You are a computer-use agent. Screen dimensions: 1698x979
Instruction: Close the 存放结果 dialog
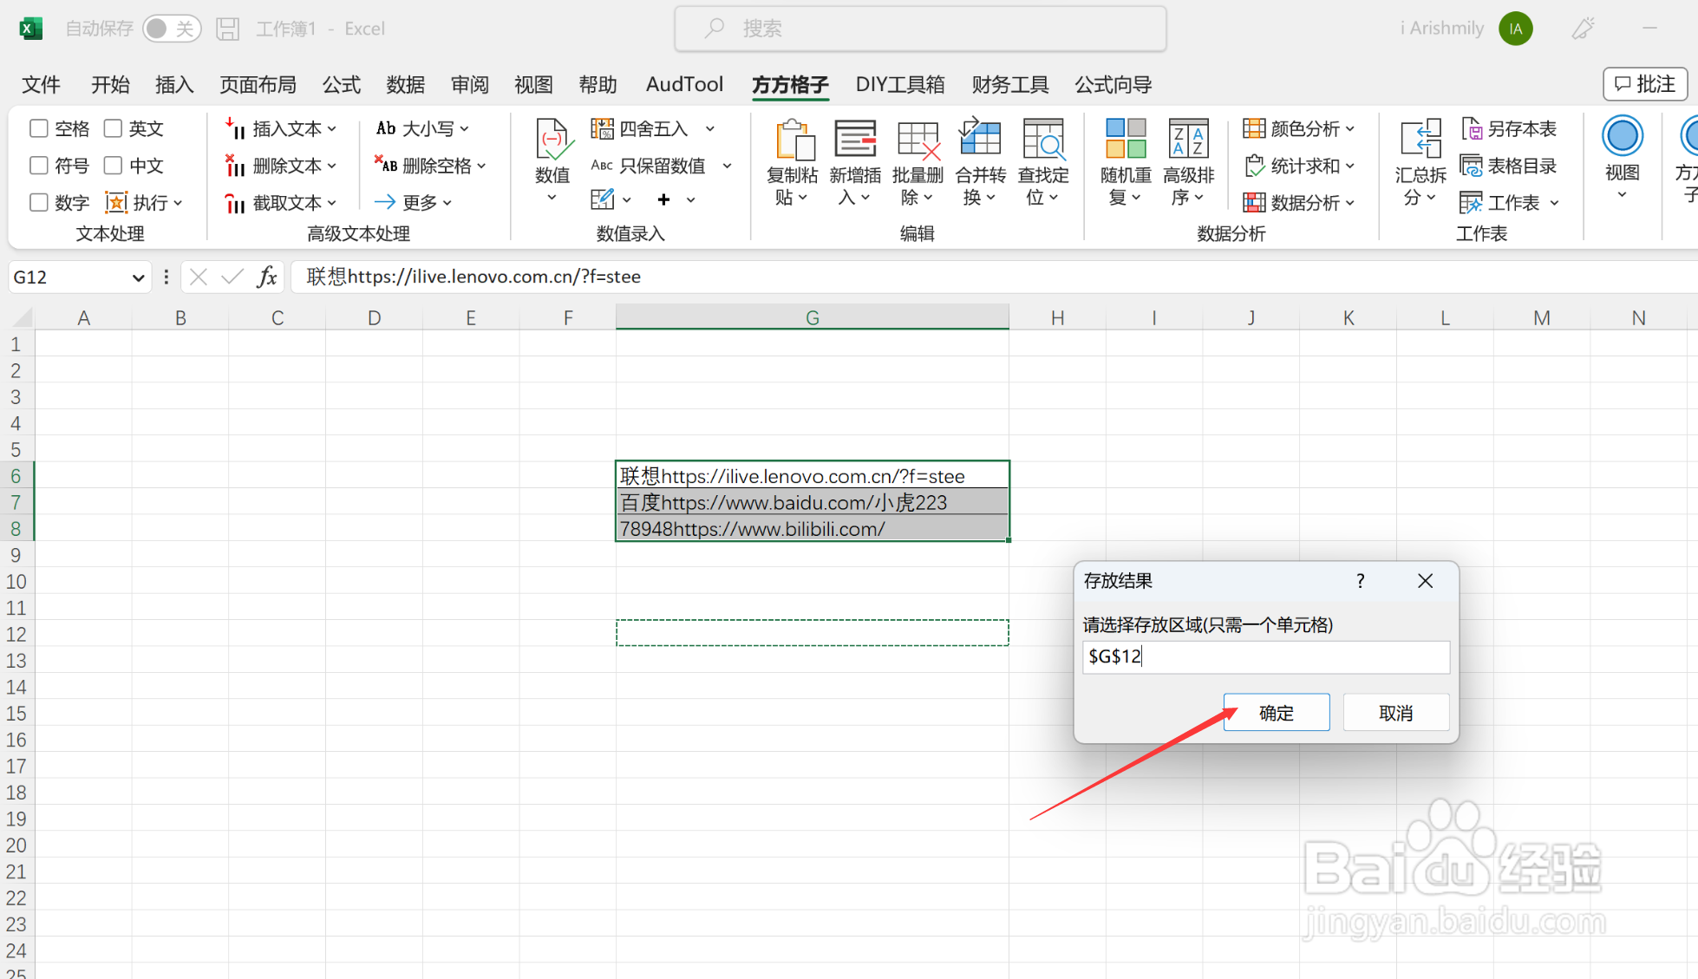(x=1425, y=581)
